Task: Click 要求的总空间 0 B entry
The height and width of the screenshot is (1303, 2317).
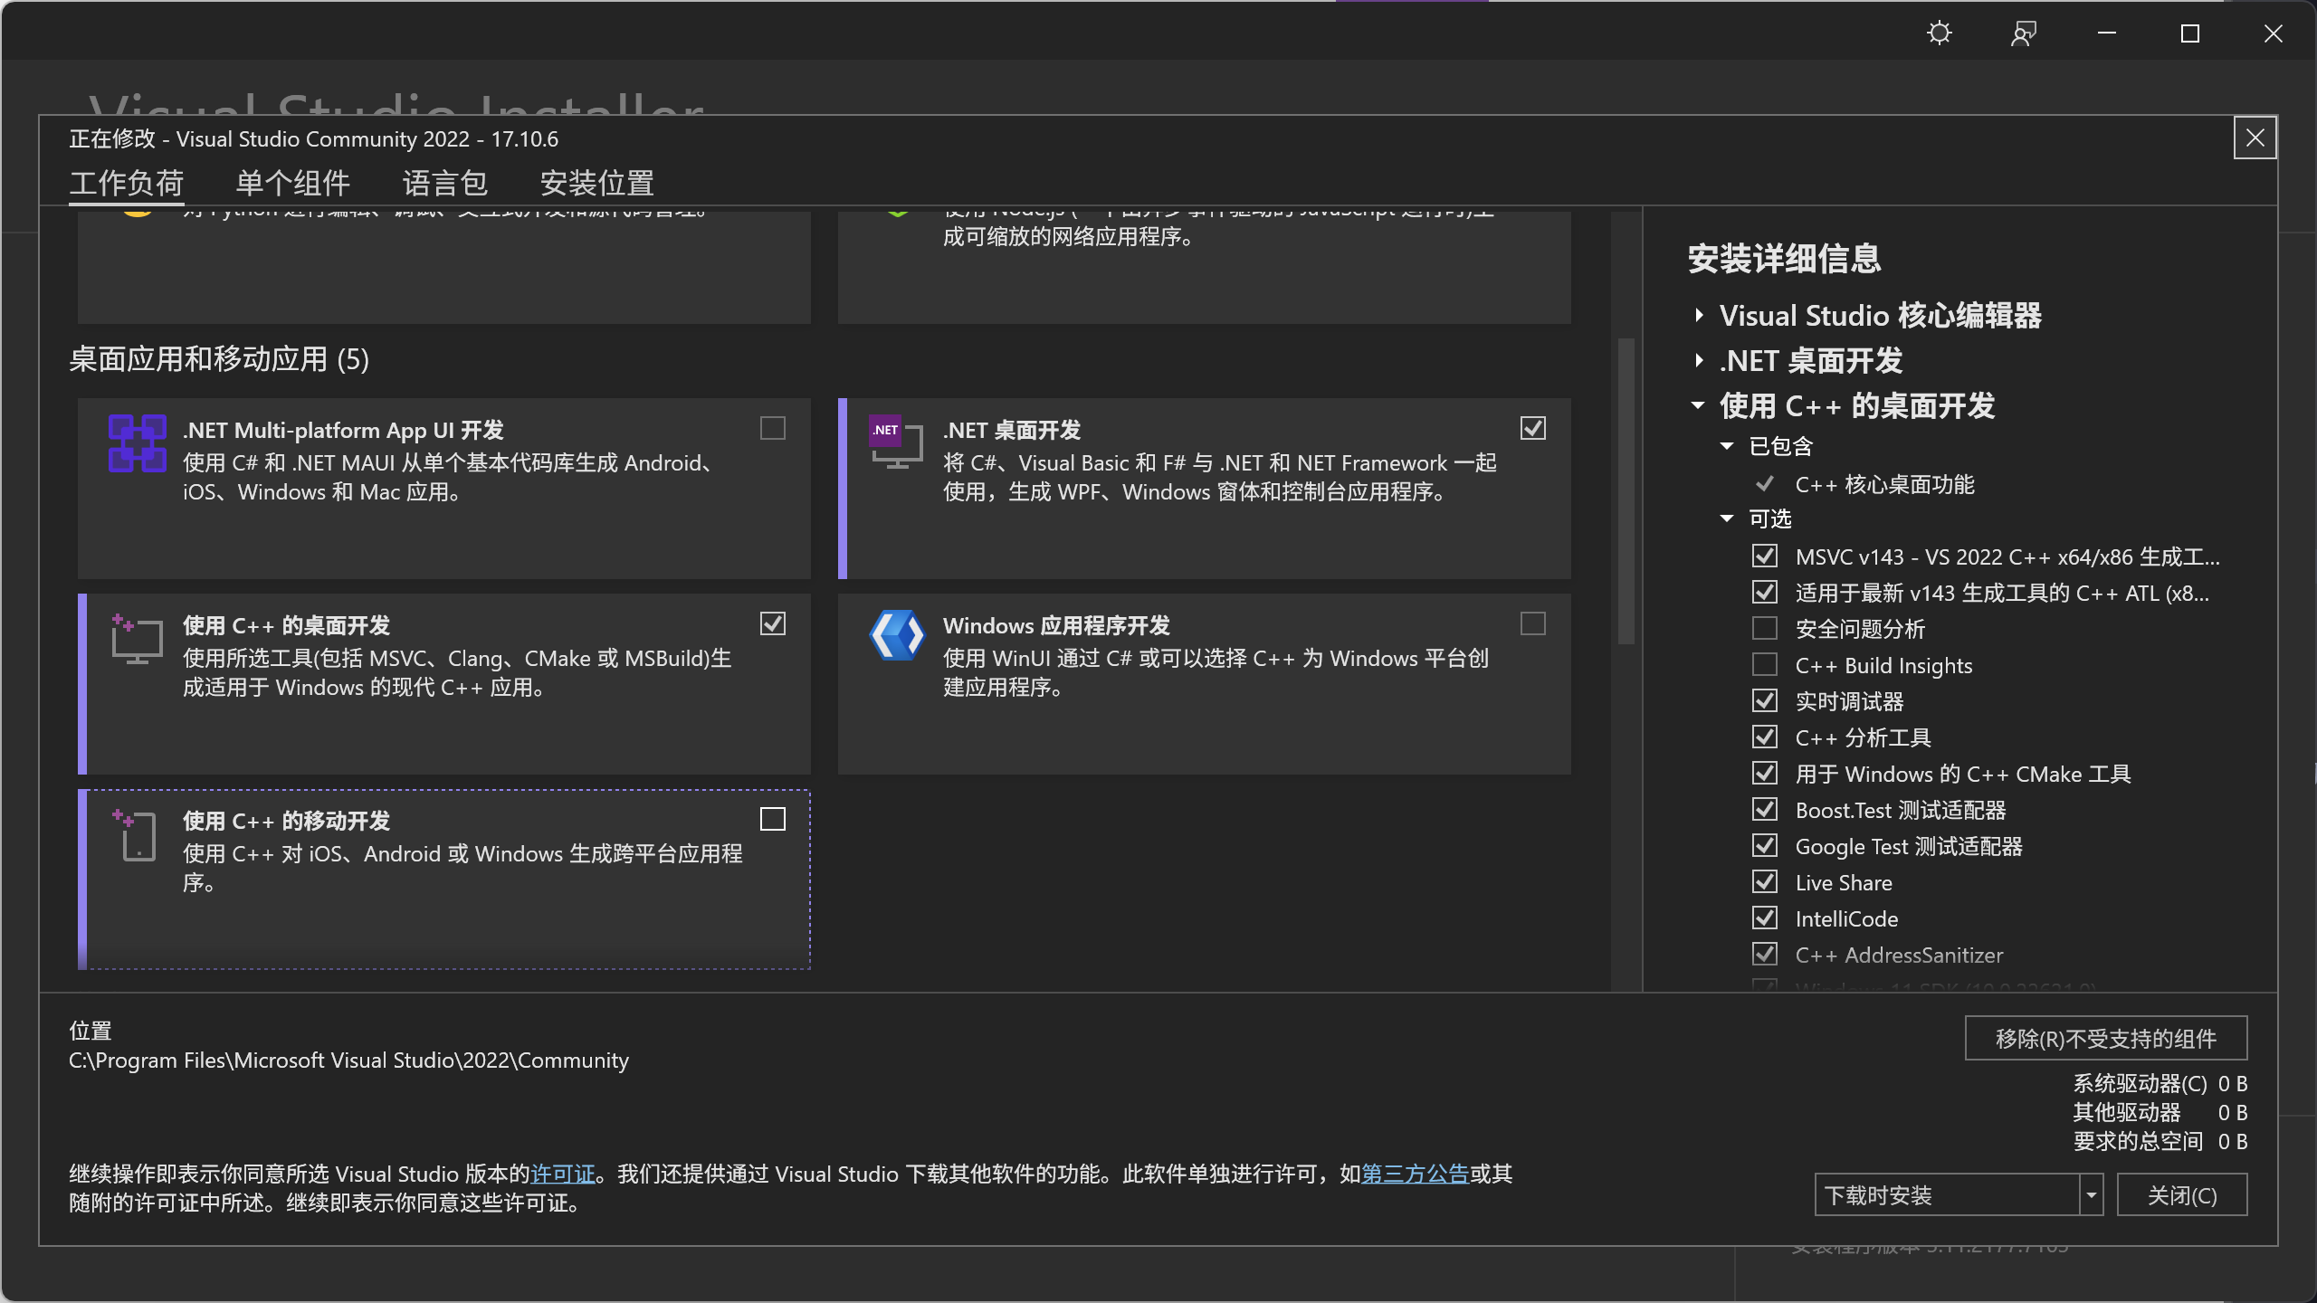Action: (x=2160, y=1141)
